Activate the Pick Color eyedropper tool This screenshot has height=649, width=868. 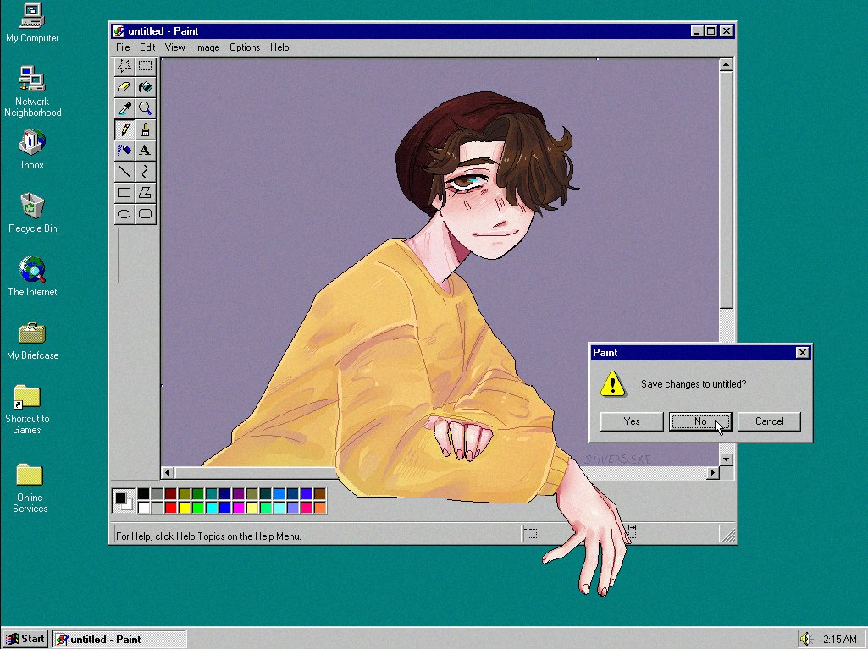point(124,108)
